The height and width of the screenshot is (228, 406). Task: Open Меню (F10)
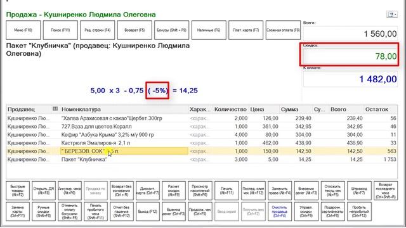23,30
